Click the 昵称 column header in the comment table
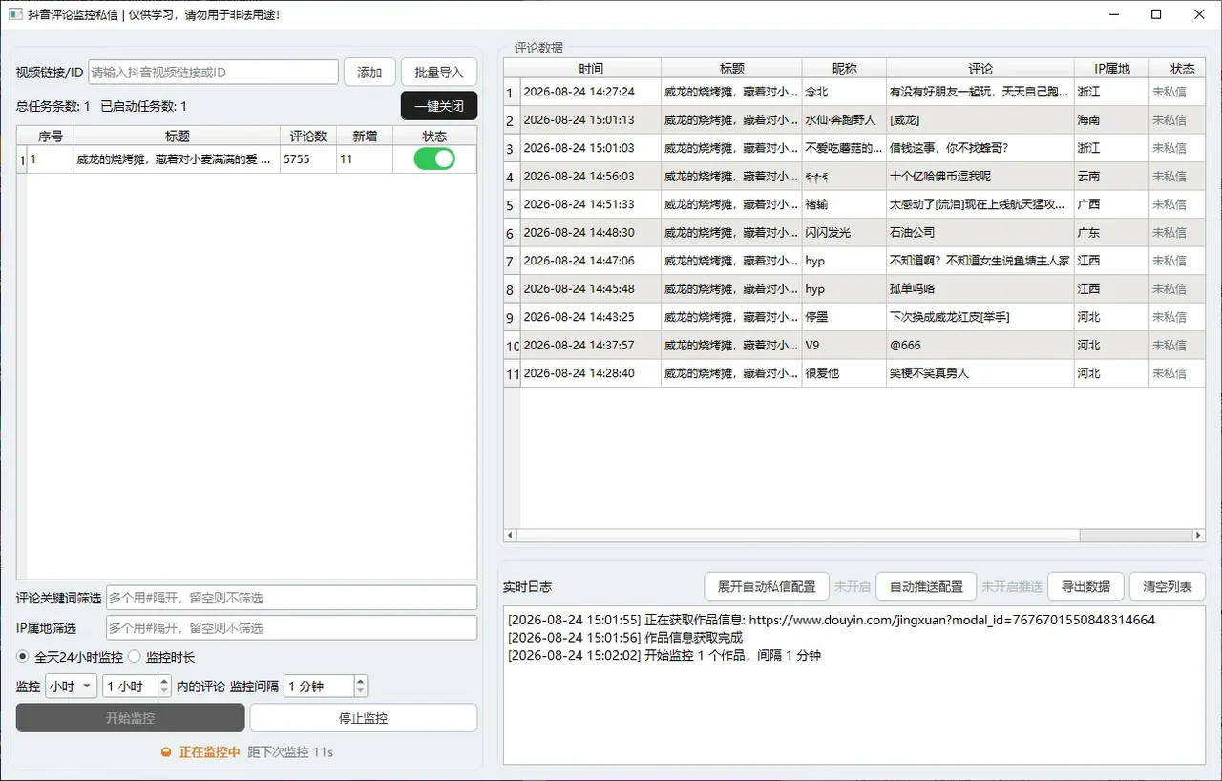The height and width of the screenshot is (781, 1222). pyautogui.click(x=845, y=69)
